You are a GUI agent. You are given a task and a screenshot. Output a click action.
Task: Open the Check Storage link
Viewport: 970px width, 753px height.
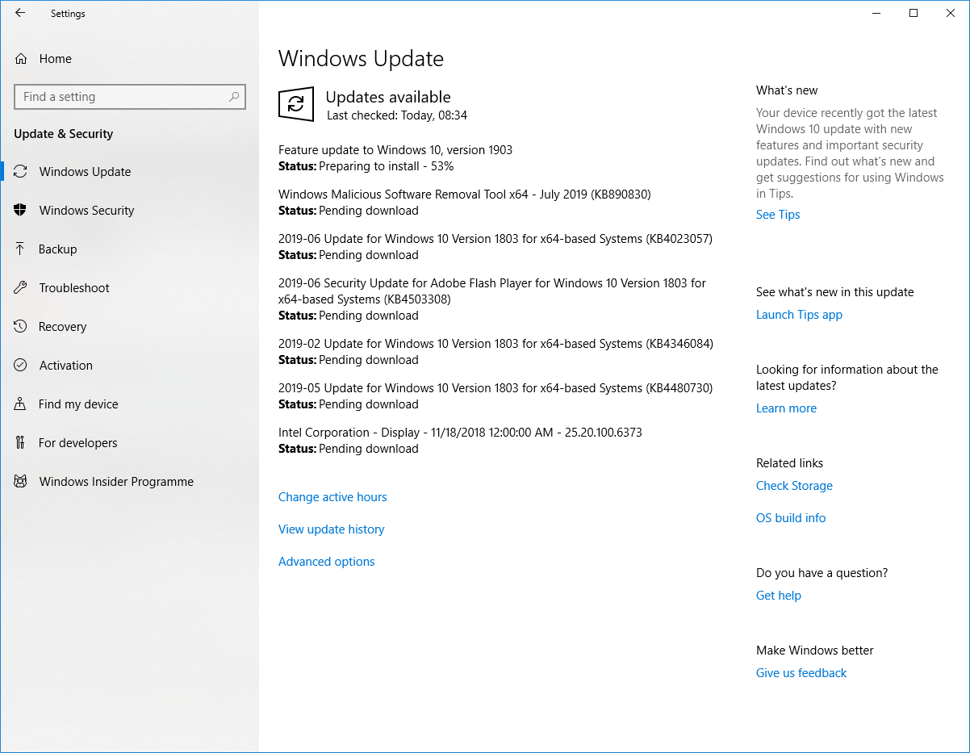794,486
